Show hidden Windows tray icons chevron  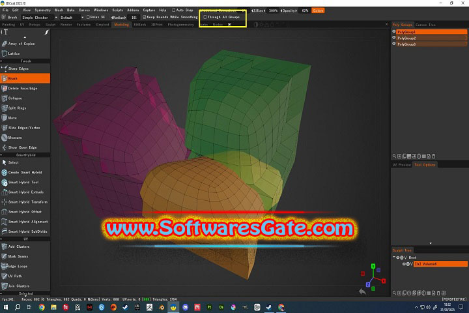point(416,307)
